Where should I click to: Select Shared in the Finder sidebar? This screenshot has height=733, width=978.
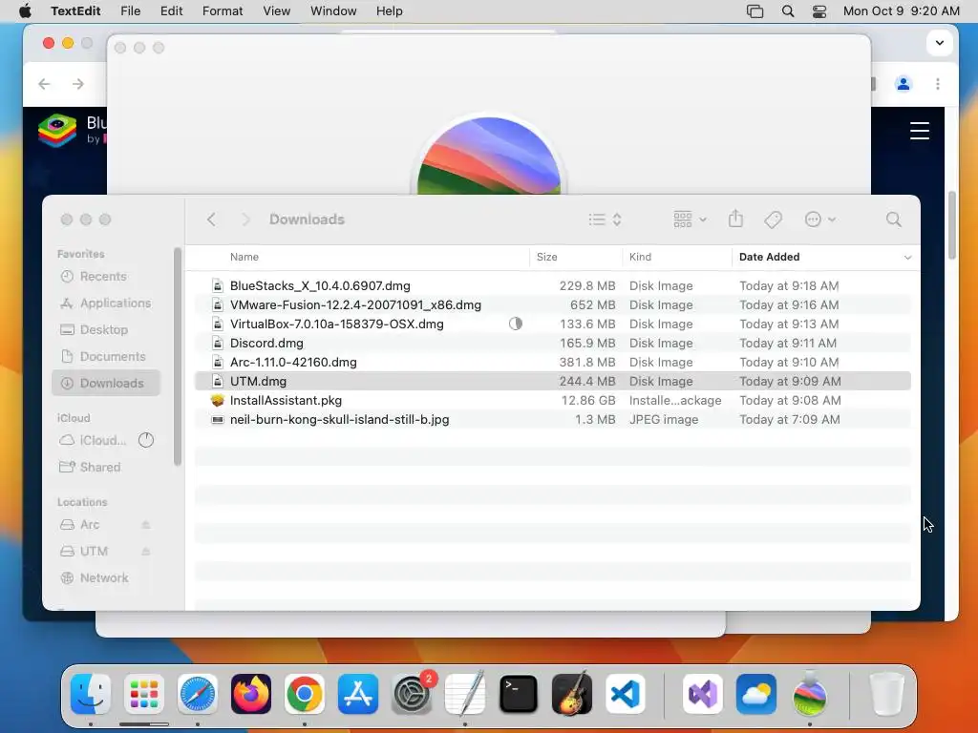pos(107,467)
